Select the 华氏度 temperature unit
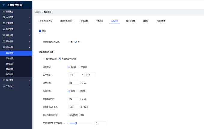This screenshot has height=129, width=204. click(x=77, y=67)
